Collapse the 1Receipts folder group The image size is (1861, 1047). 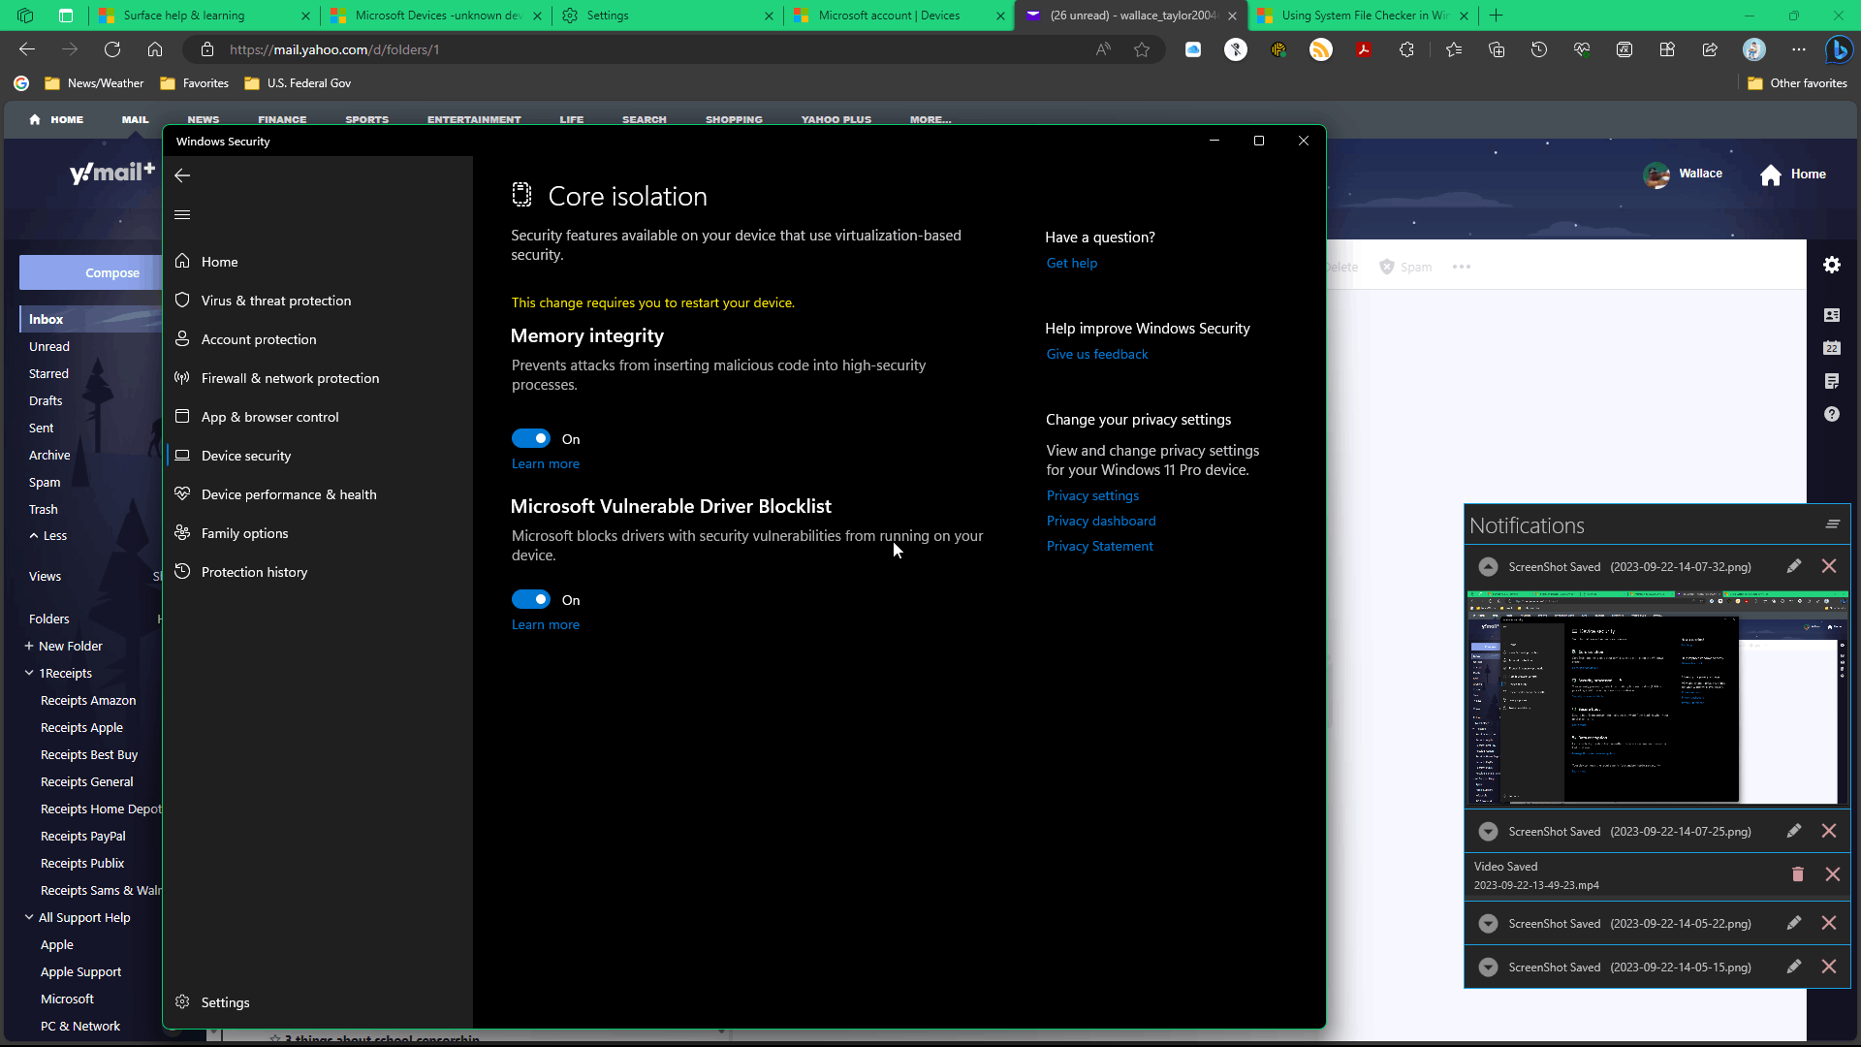[29, 673]
